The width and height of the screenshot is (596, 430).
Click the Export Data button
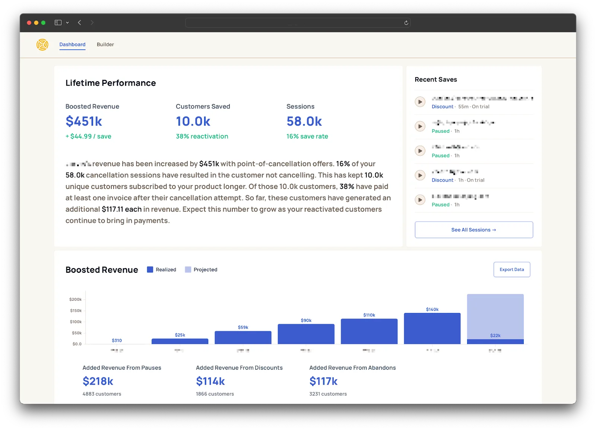click(512, 269)
